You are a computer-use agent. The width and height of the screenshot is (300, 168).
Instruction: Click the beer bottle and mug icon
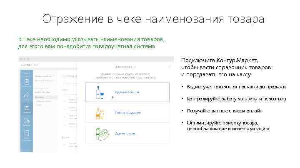click(99, 114)
